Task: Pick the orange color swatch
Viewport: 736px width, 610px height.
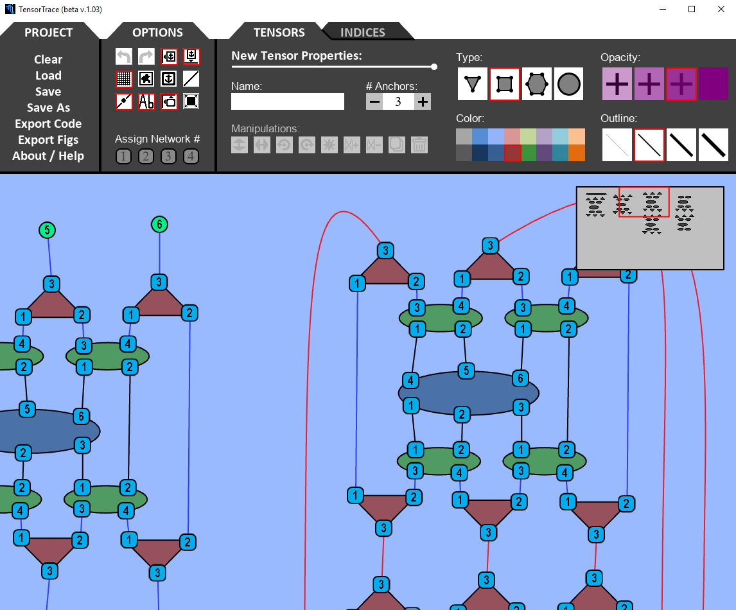Action: pyautogui.click(x=576, y=153)
